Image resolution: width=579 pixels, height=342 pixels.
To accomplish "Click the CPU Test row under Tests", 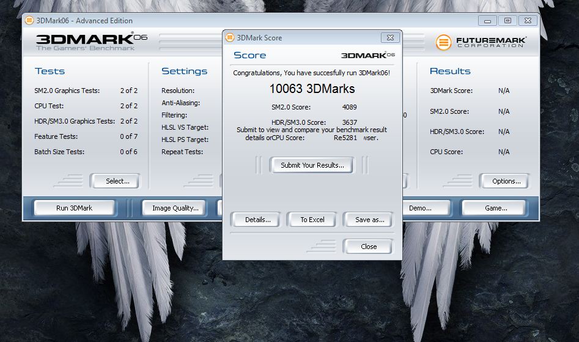I will pyautogui.click(x=86, y=106).
